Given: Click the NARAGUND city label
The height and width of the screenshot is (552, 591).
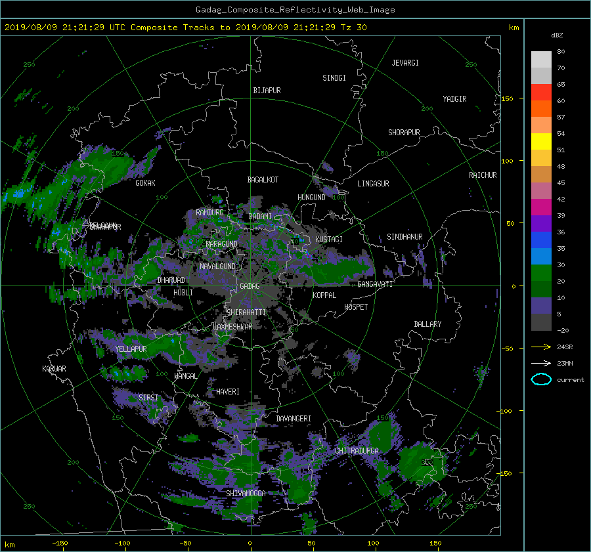Looking at the screenshot, I should pyautogui.click(x=222, y=244).
